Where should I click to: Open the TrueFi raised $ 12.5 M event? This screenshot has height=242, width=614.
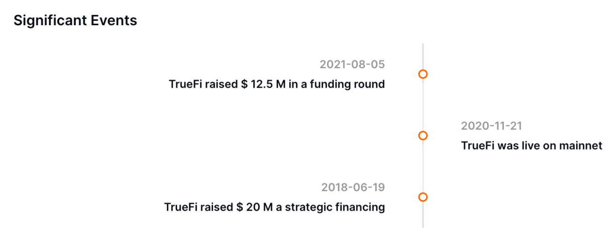[277, 84]
